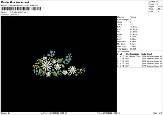Click stitch count '923' in stop sequence
Screen dimensions: 163x115
point(127,64)
